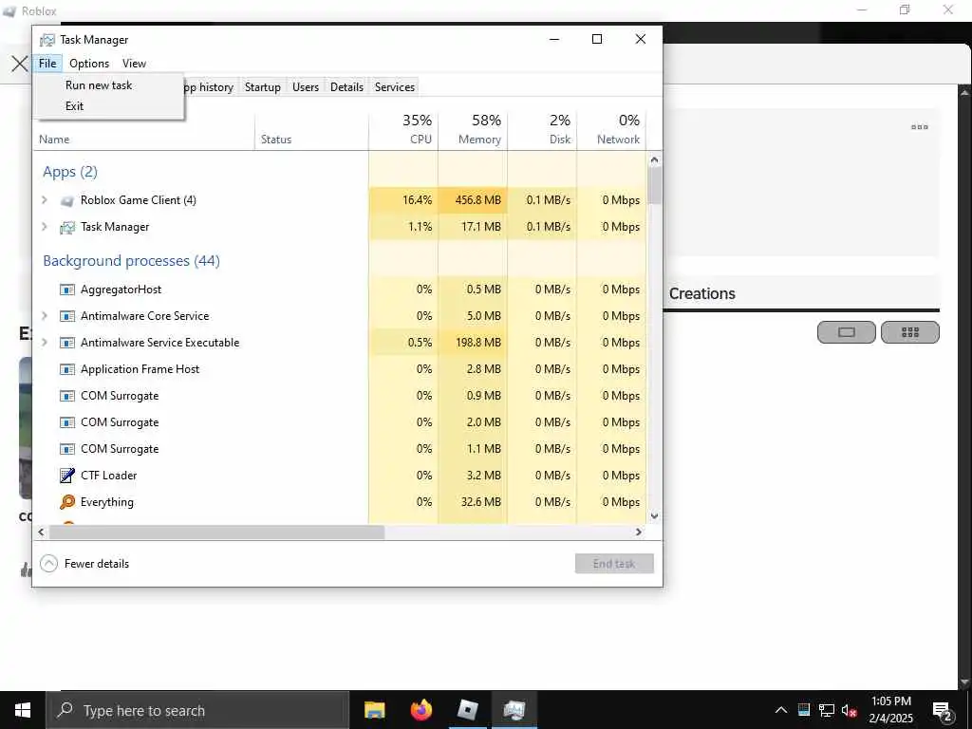972x729 pixels.
Task: Select the CTF Loader process row
Action: point(340,476)
